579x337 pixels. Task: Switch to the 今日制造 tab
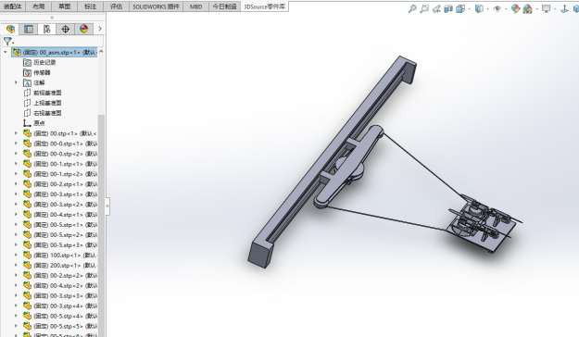[224, 6]
